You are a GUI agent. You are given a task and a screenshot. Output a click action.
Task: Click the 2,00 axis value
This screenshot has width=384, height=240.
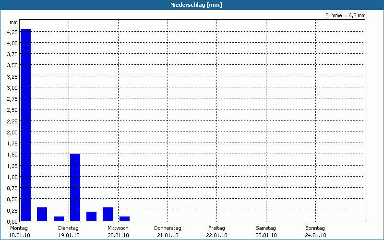pyautogui.click(x=12, y=132)
